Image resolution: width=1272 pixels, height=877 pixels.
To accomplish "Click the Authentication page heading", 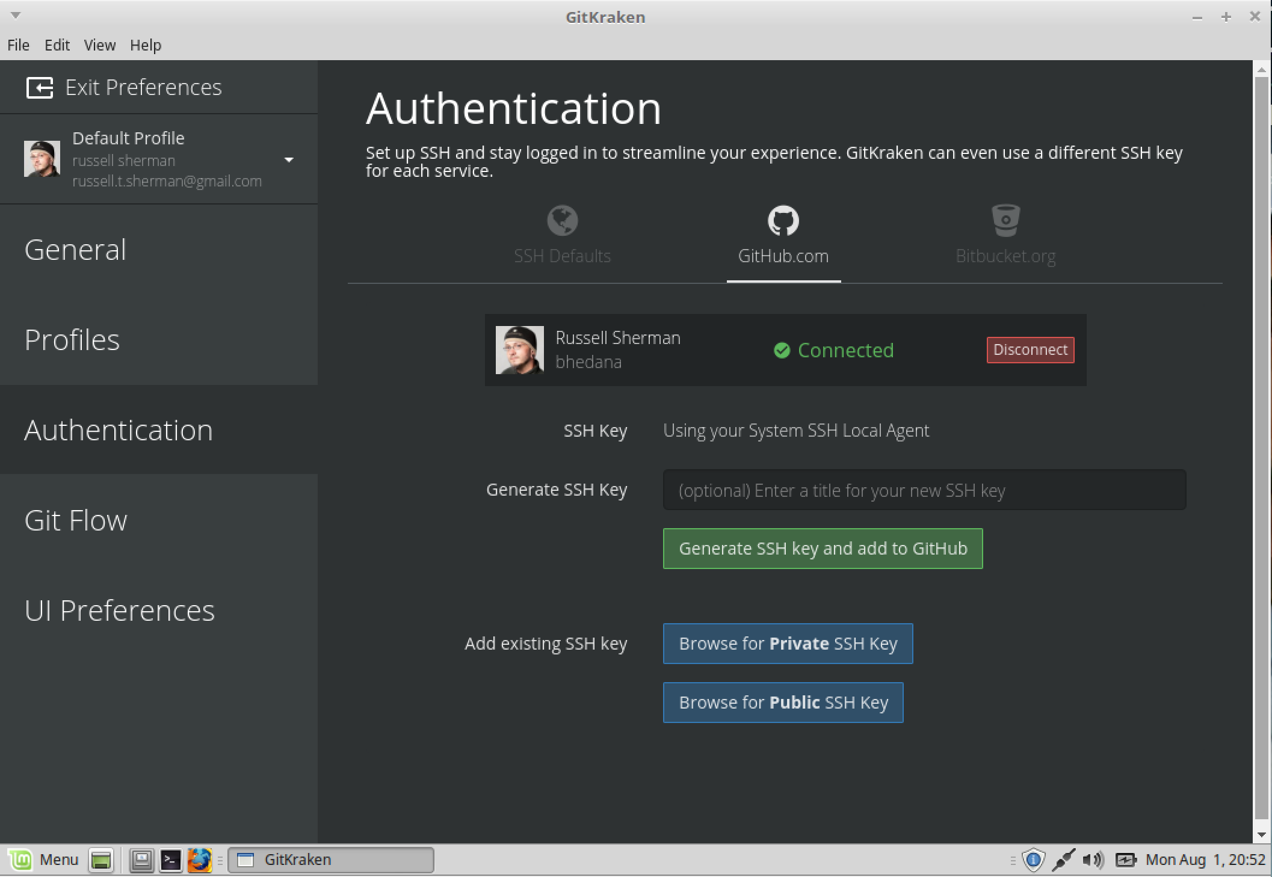I will (x=513, y=108).
